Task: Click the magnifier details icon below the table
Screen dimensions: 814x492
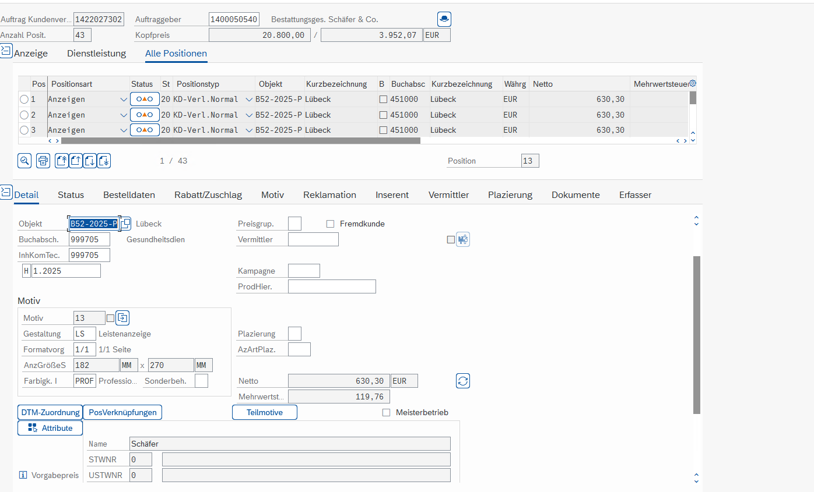Action: pyautogui.click(x=24, y=161)
